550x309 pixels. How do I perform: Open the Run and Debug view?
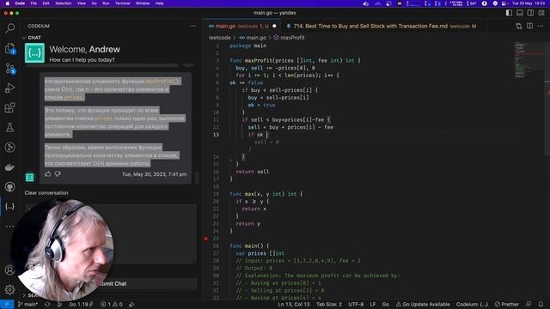point(9,88)
